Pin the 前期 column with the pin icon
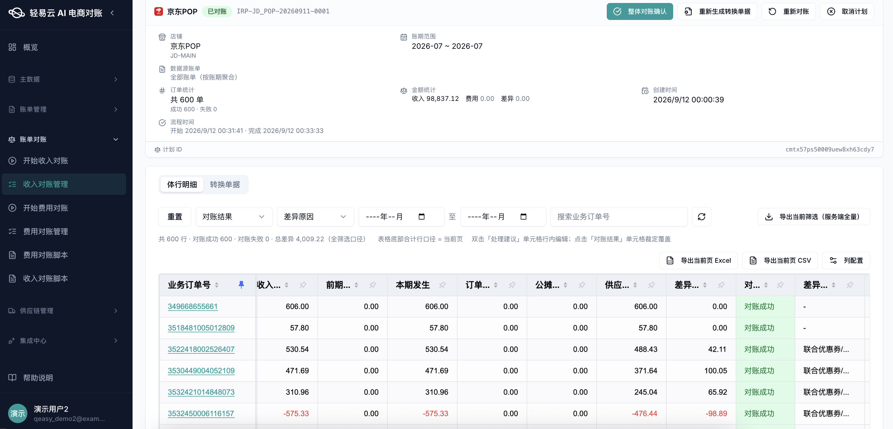This screenshot has width=893, height=429. 373,285
